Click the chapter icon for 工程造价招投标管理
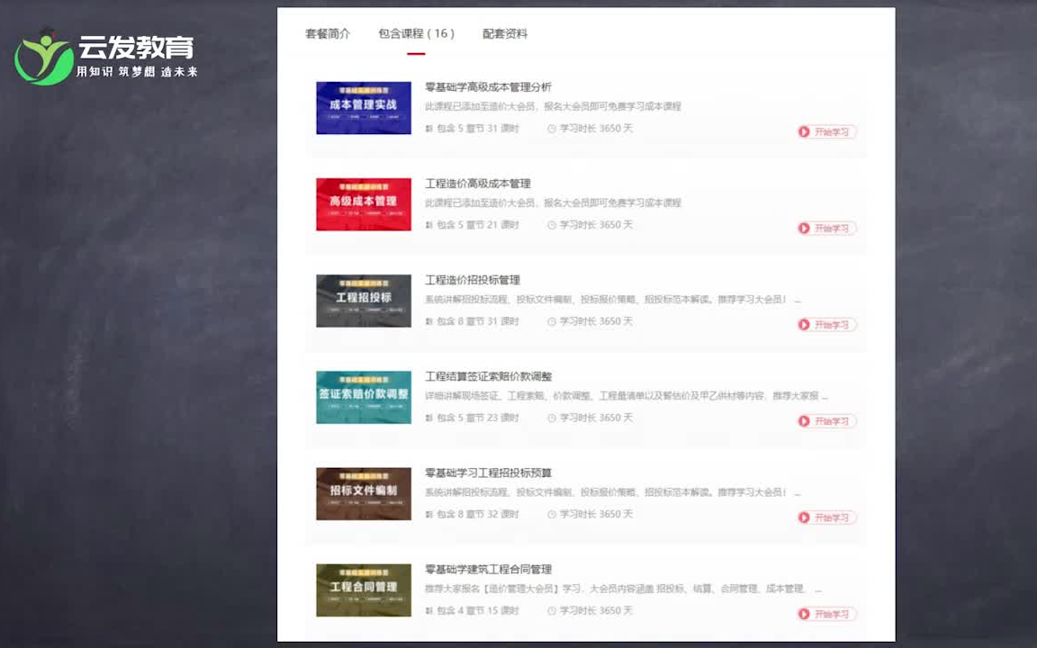The image size is (1037, 648). (431, 321)
